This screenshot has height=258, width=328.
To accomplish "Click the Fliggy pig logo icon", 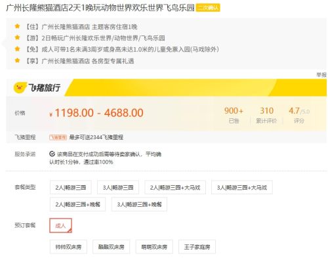I will (x=20, y=87).
